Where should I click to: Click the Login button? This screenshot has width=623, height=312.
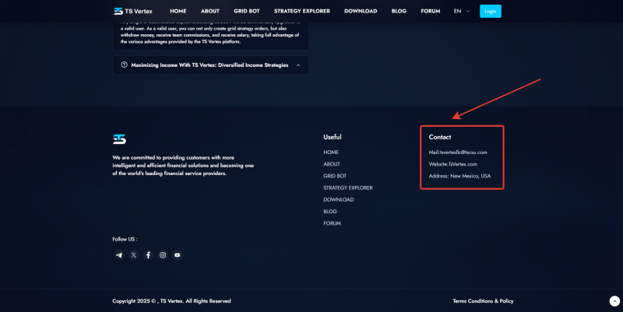[x=491, y=11]
